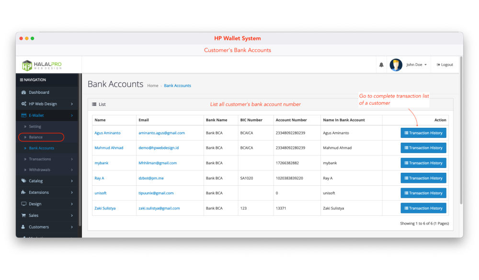Screen dimensions: 479x280
Task: Click the Dashboard palette icon in sidebar
Action: (24, 92)
